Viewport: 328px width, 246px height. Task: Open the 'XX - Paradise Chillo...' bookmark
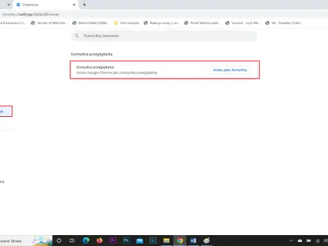(284, 23)
